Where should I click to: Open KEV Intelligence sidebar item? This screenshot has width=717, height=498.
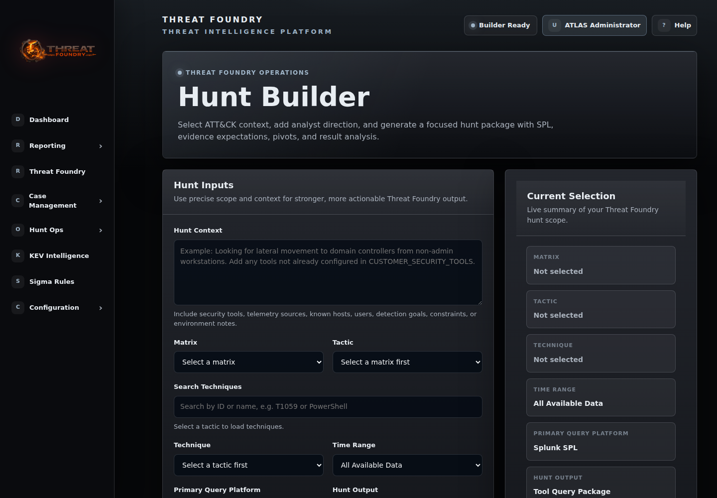click(x=57, y=255)
